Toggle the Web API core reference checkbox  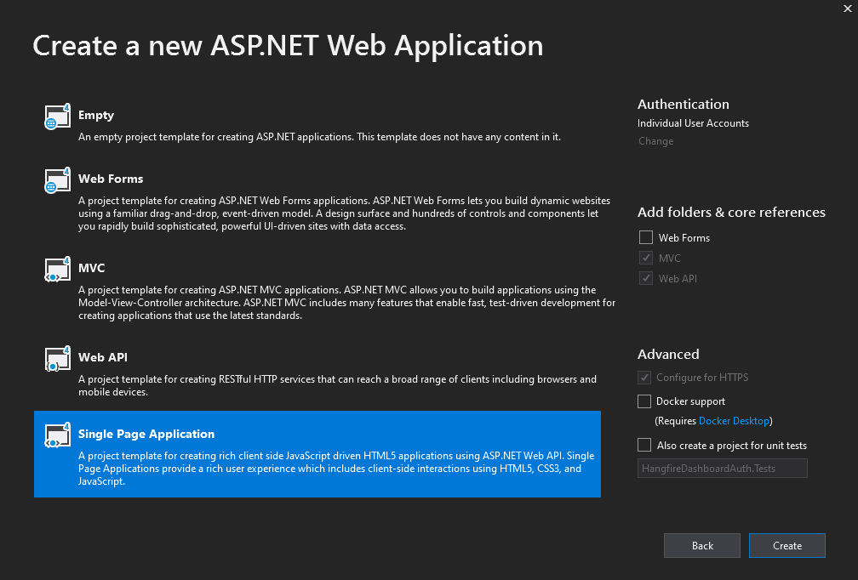645,278
